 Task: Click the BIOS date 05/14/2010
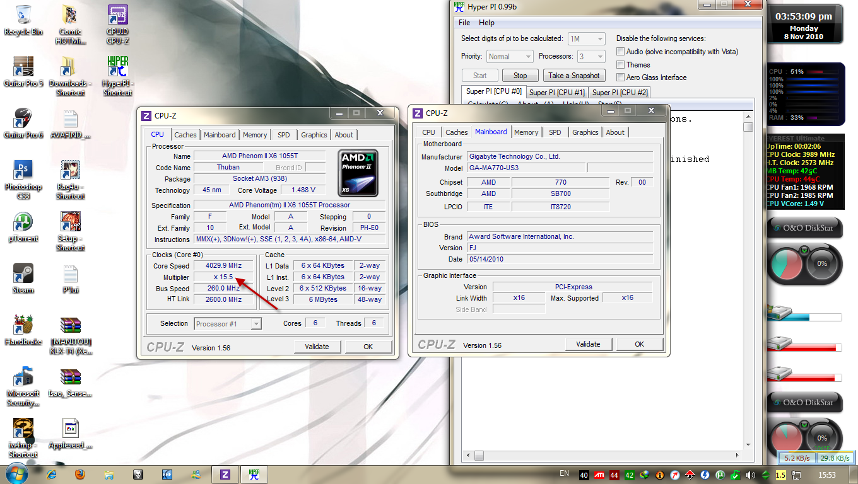(x=560, y=259)
